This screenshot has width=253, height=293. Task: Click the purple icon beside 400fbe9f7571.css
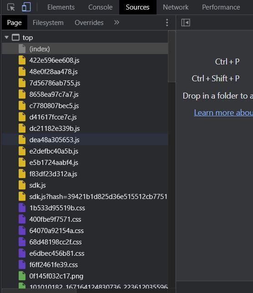click(x=22, y=219)
